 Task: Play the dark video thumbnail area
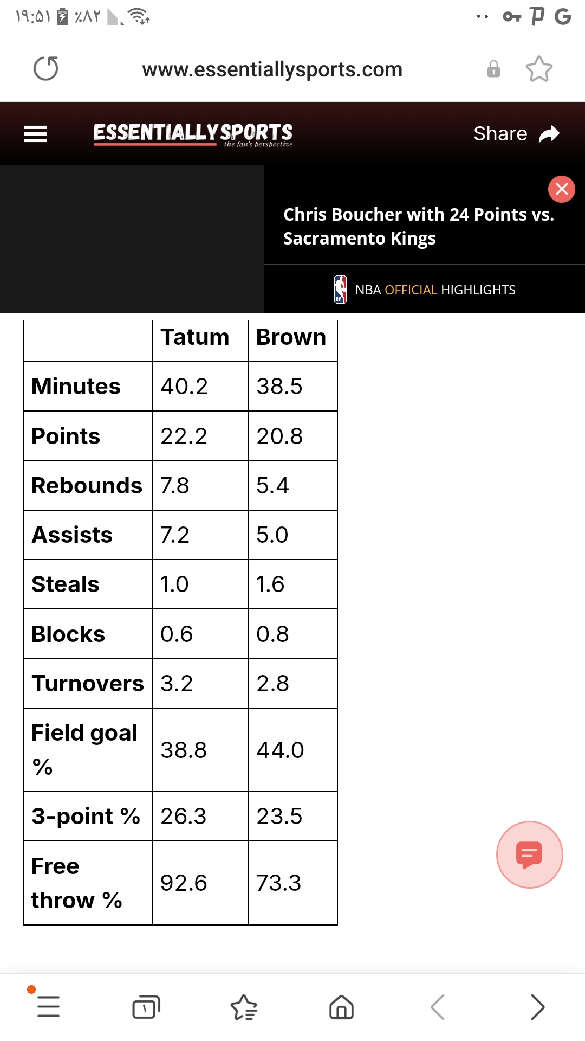[x=132, y=239]
